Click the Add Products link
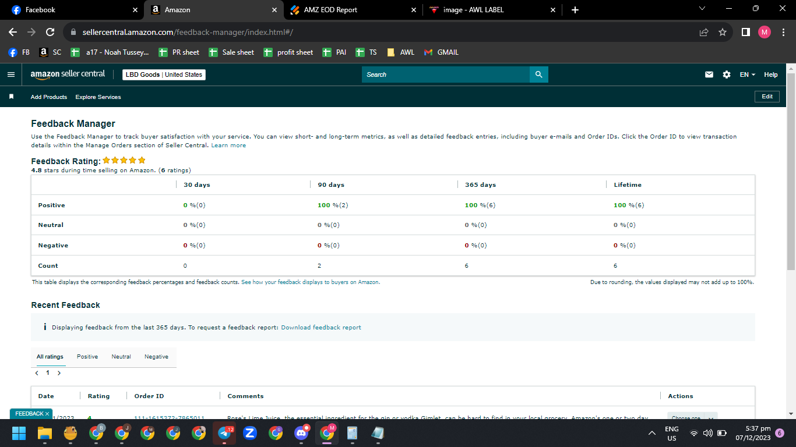 49,97
